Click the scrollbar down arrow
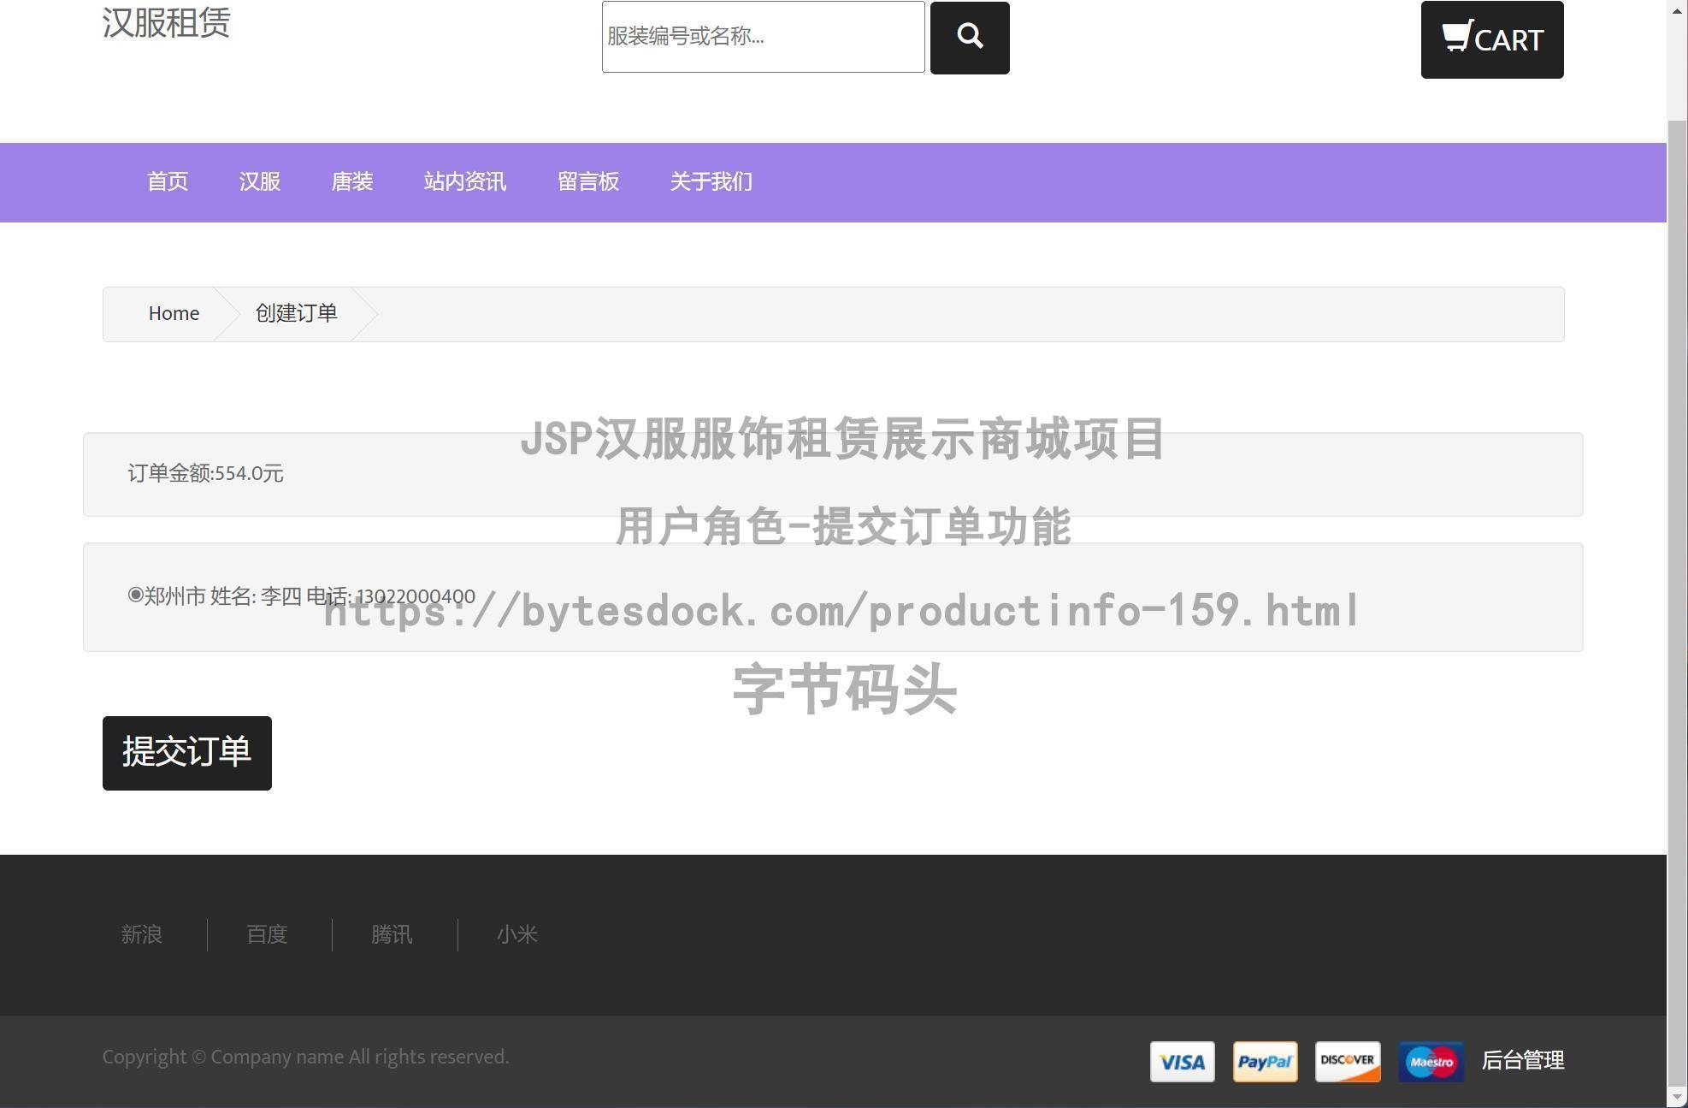 click(1676, 1098)
